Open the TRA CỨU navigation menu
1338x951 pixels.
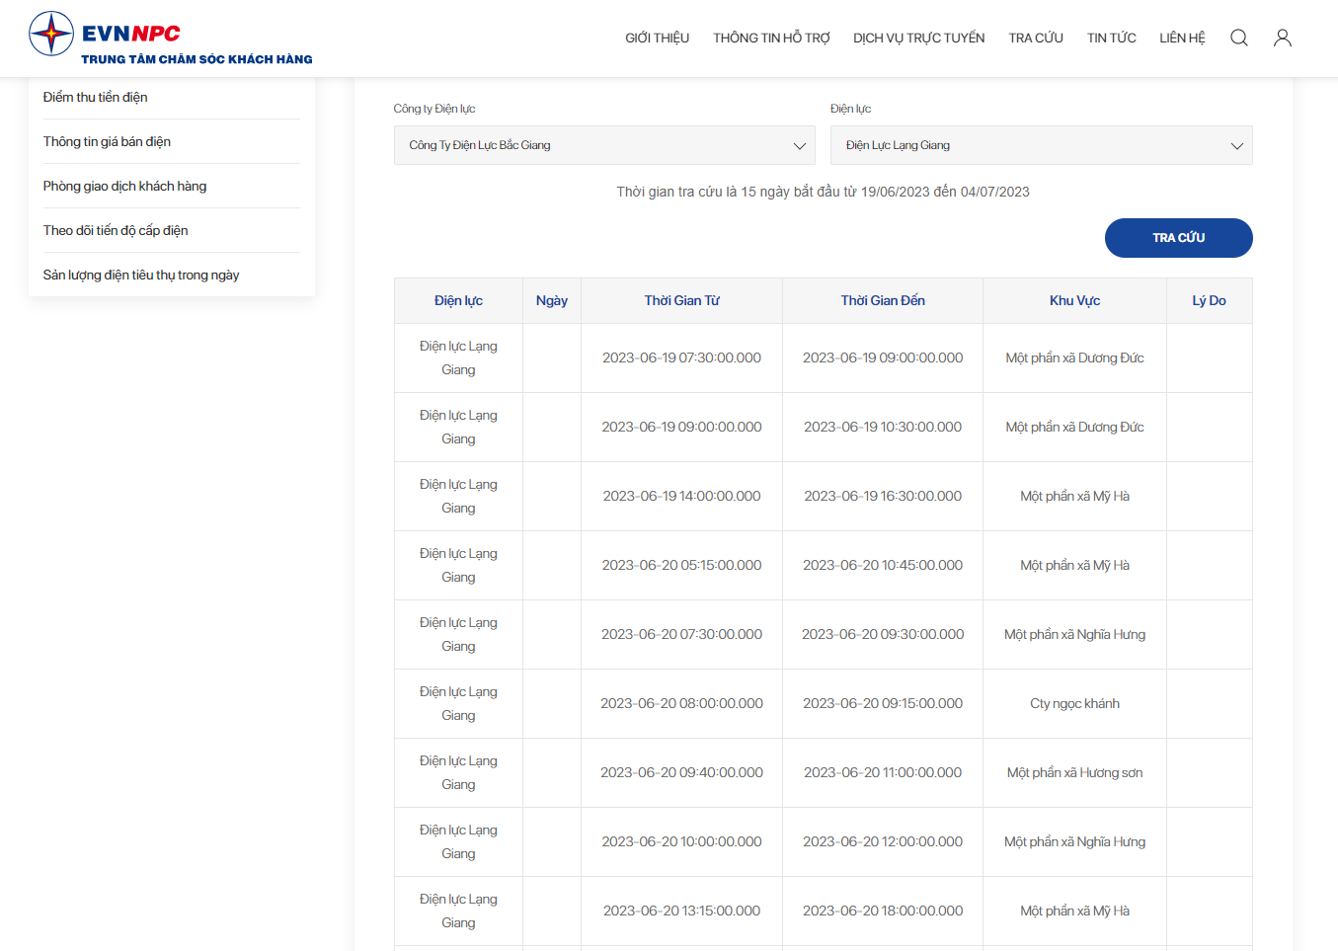click(1036, 38)
